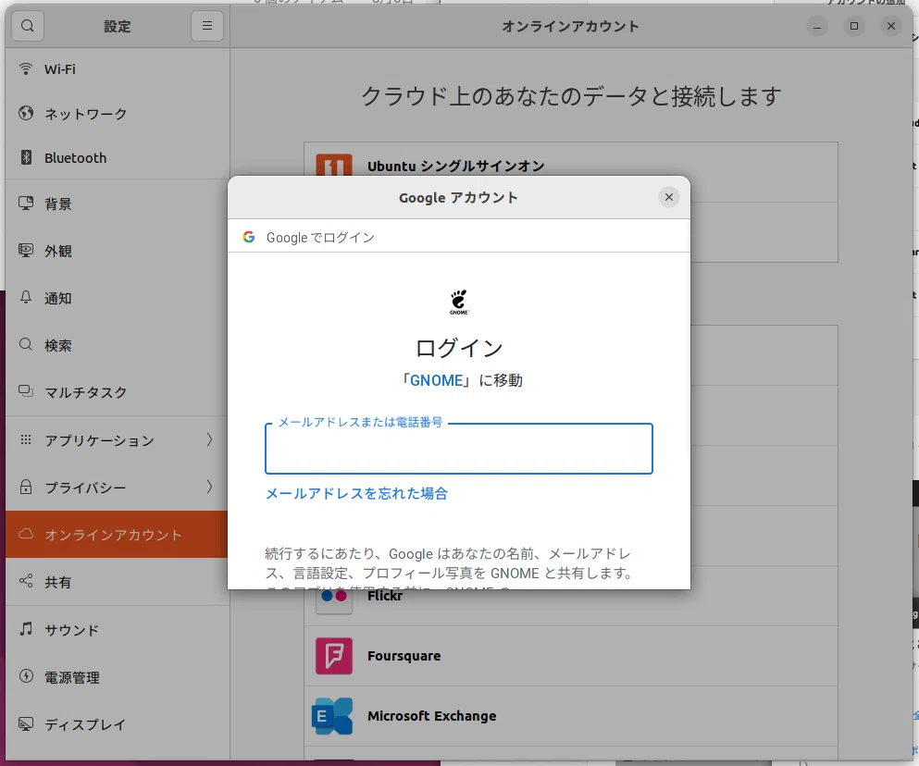Open the メールアドレスを忘れた場合 link
919x766 pixels.
coord(356,493)
